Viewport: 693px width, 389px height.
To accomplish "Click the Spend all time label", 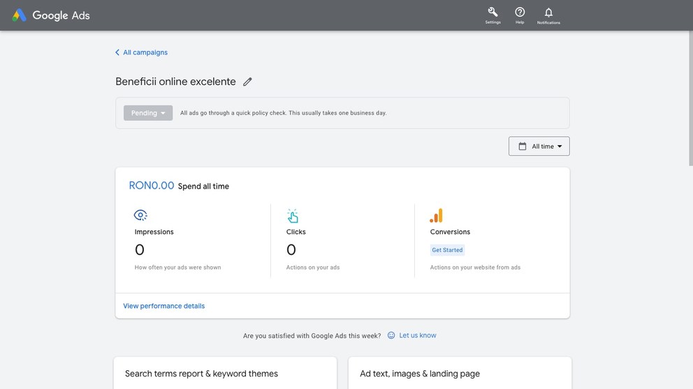I will 203,186.
